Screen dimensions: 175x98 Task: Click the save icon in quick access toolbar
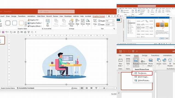3,32
